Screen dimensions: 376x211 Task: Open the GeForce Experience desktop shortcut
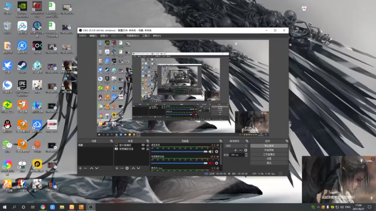coord(22,9)
